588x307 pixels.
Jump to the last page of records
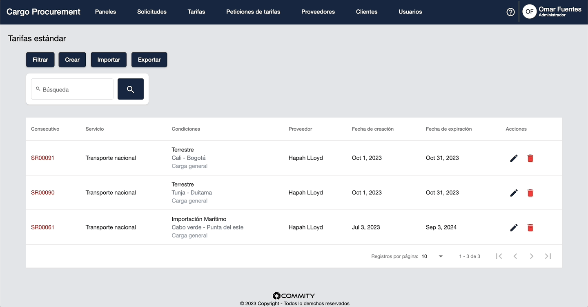point(548,256)
